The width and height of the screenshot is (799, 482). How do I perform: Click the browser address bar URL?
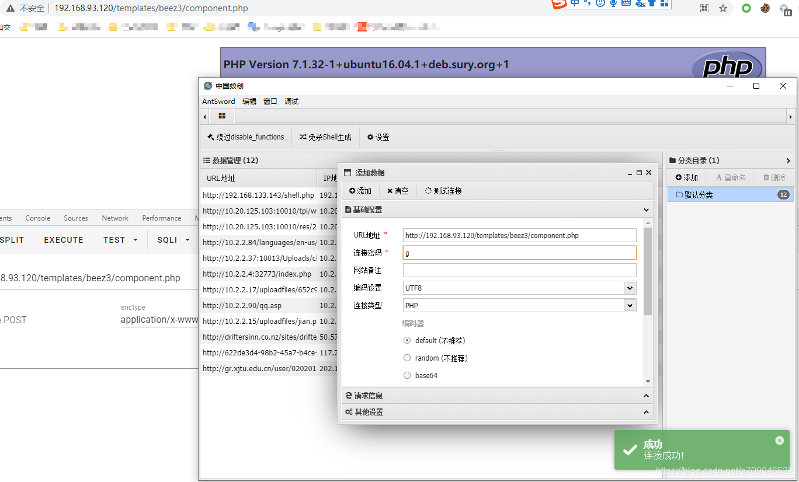(x=151, y=8)
